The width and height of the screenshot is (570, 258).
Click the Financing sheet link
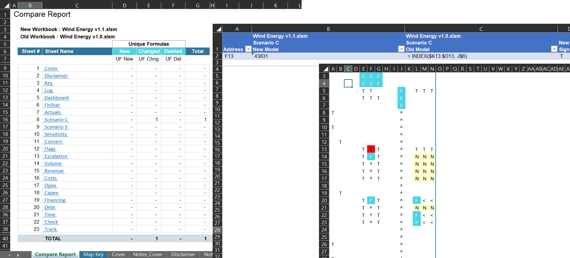(55, 200)
